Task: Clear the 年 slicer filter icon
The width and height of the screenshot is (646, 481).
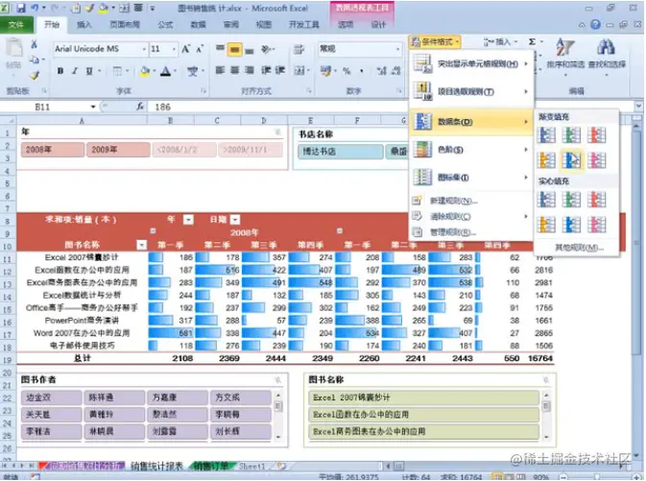Action: 278,132
